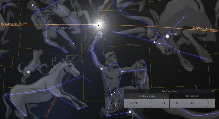219x119 pixels.
Task: Increase the year with the up arrow
Action: pos(134,100)
